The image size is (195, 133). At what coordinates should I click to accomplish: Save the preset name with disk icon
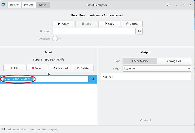pos(140,31)
